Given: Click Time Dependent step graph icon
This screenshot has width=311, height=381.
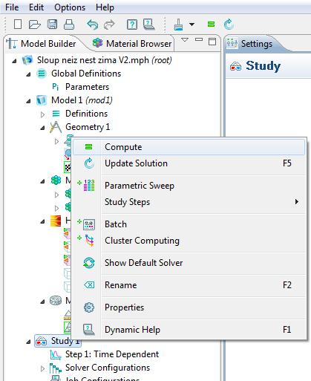Looking at the screenshot, I should (x=56, y=355).
